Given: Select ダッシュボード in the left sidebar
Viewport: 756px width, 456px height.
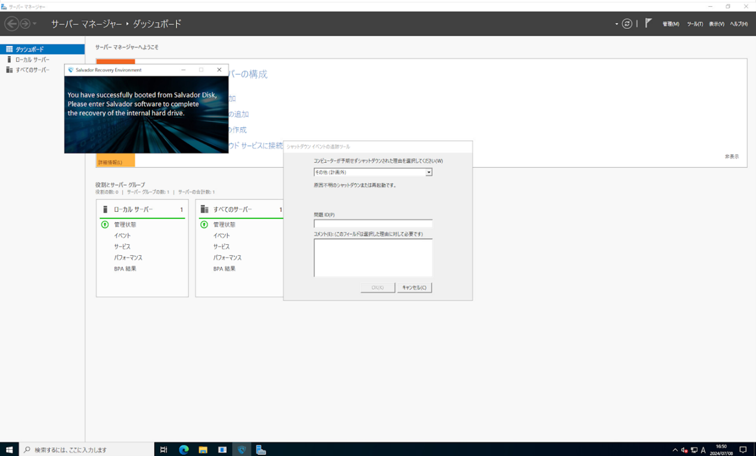Looking at the screenshot, I should (42, 49).
